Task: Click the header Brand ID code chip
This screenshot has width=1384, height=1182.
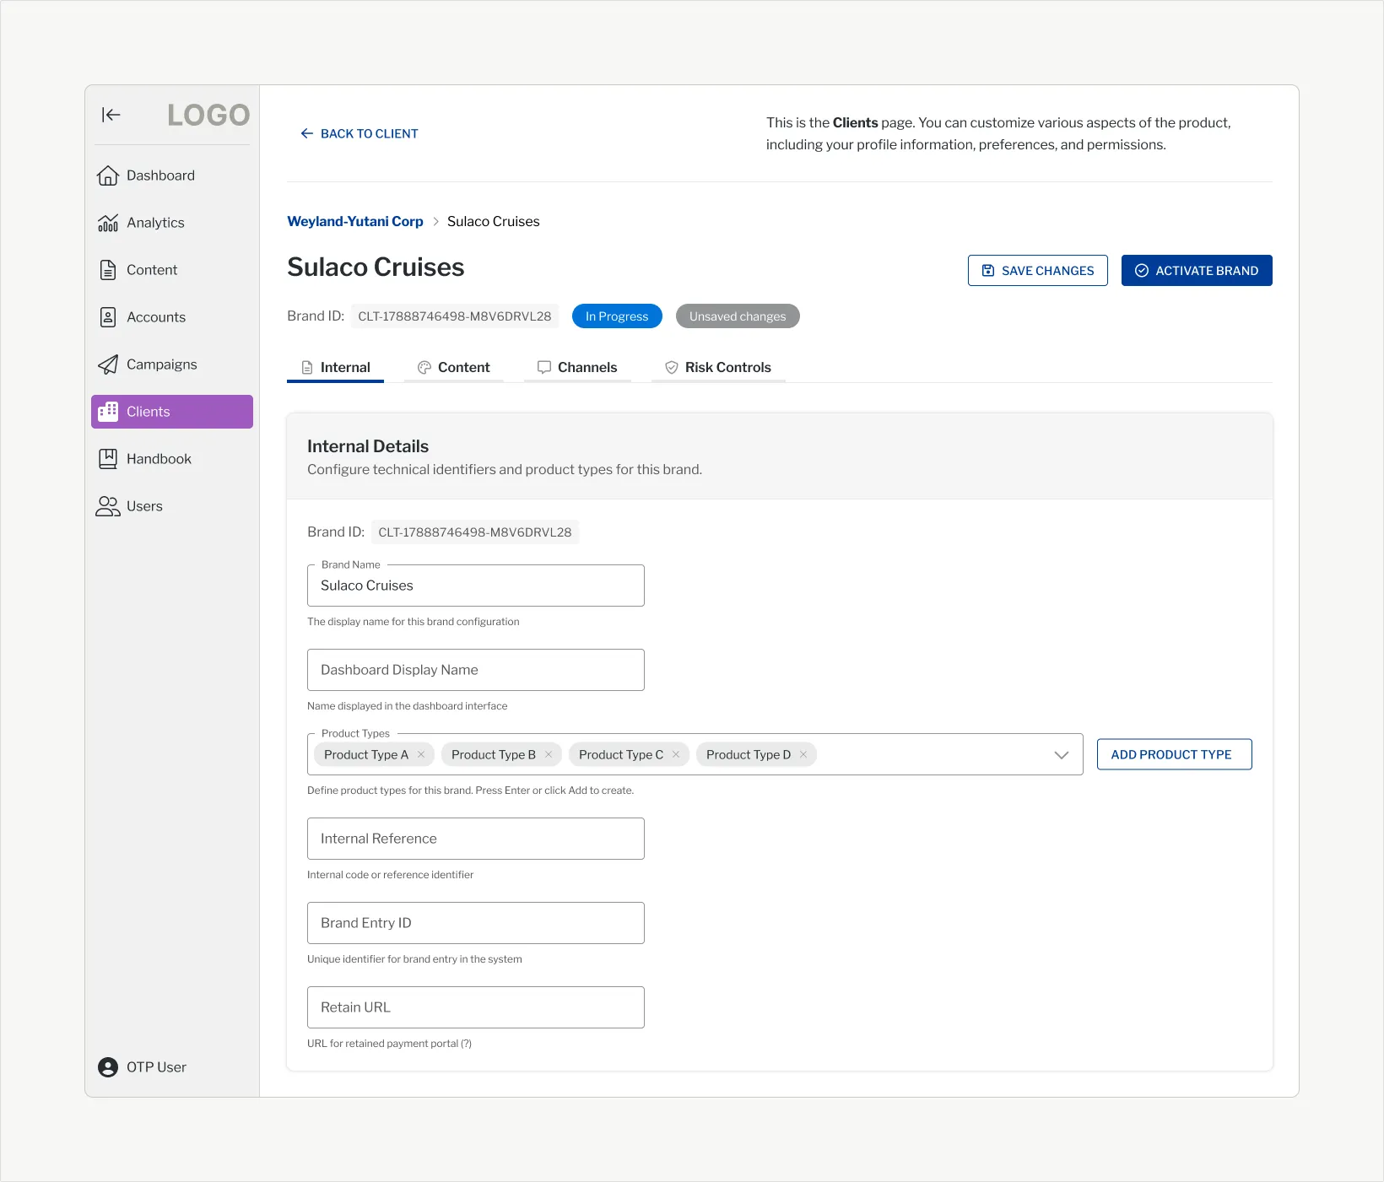Action: click(x=455, y=316)
